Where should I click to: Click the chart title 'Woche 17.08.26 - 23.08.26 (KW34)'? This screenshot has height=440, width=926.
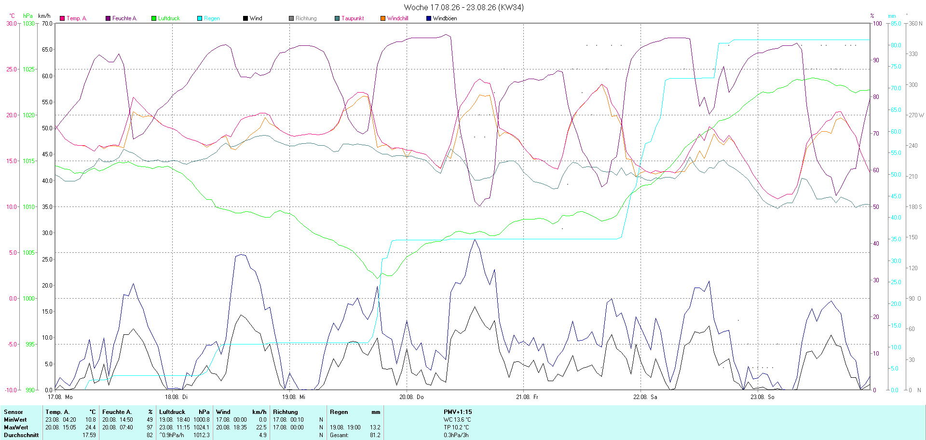[x=463, y=7]
